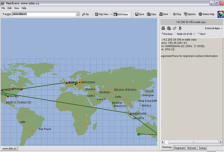This screenshot has height=152, width=224.
Task: Go to the Next node
Action: [x=202, y=34]
